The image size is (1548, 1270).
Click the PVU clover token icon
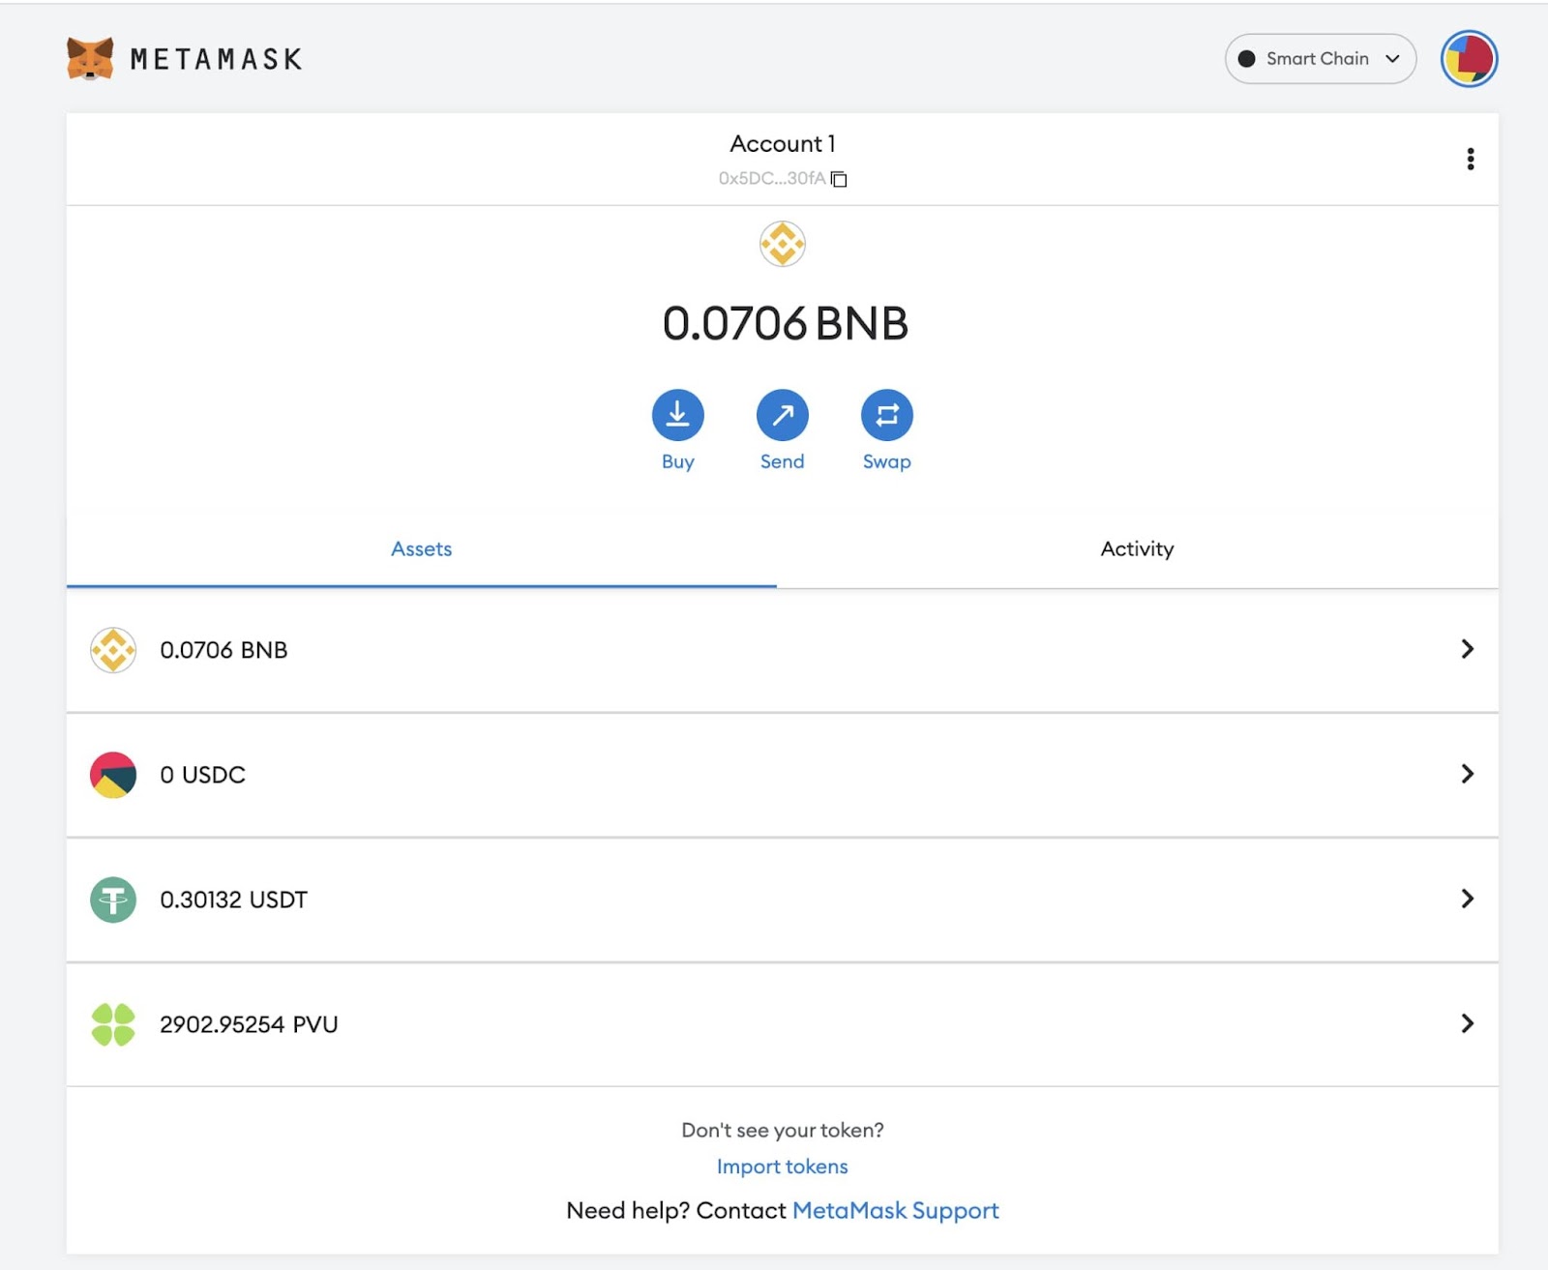[113, 1024]
